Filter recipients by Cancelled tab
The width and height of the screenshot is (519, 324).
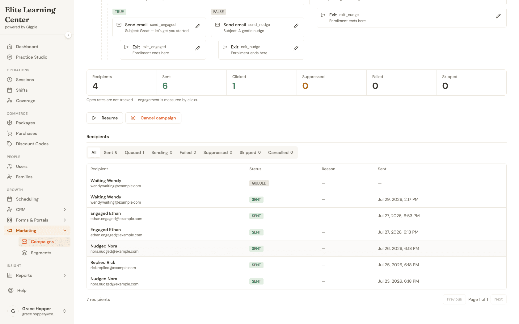click(x=281, y=152)
